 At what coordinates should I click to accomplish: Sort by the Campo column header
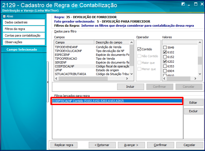point(74,42)
